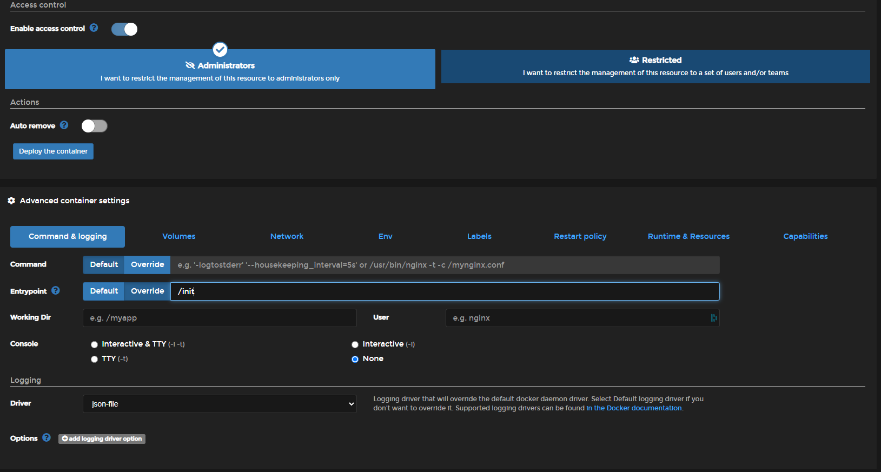
Task: Select the None console option
Action: pyautogui.click(x=355, y=359)
